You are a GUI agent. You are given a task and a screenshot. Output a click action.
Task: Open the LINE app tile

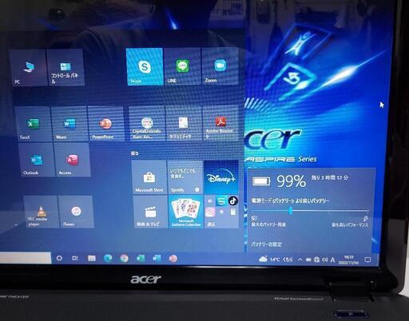click(182, 67)
